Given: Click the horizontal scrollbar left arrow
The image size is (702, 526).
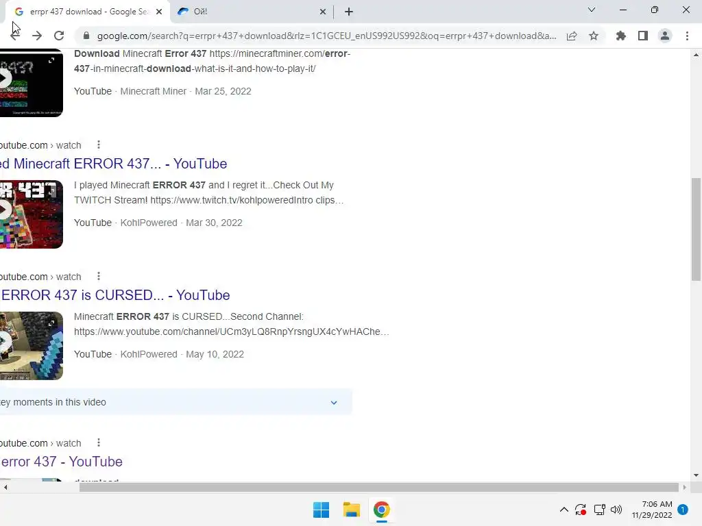Looking at the screenshot, I should tap(5, 487).
